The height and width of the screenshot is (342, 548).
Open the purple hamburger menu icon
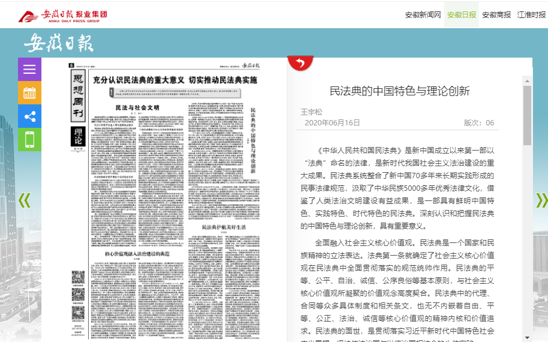pyautogui.click(x=29, y=70)
